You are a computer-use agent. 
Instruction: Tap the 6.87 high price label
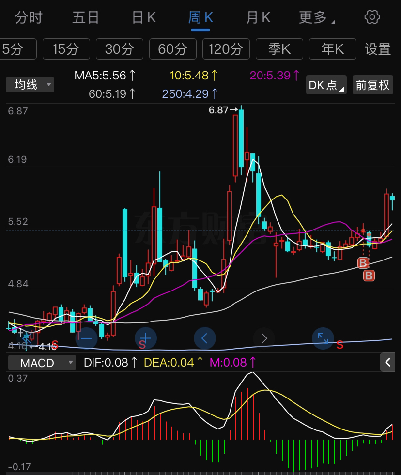click(x=218, y=110)
